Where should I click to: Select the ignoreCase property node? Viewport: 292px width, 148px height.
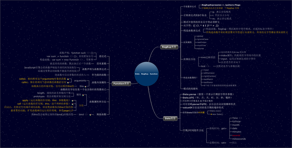[x=203, y=39]
